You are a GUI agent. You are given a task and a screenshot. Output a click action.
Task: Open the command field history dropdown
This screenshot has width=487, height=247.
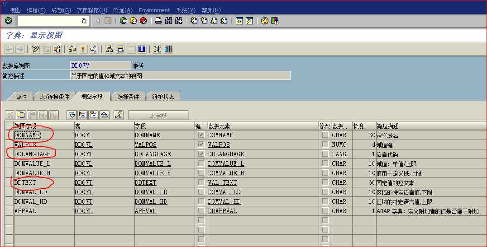click(84, 21)
